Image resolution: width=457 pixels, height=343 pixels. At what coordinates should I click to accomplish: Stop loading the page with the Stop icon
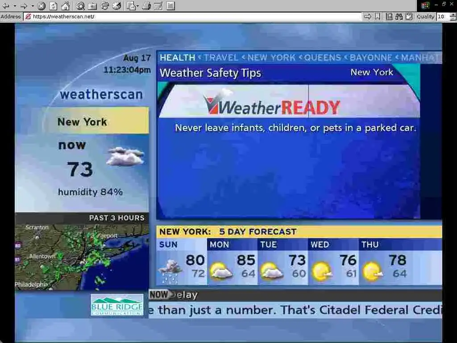pos(42,5)
